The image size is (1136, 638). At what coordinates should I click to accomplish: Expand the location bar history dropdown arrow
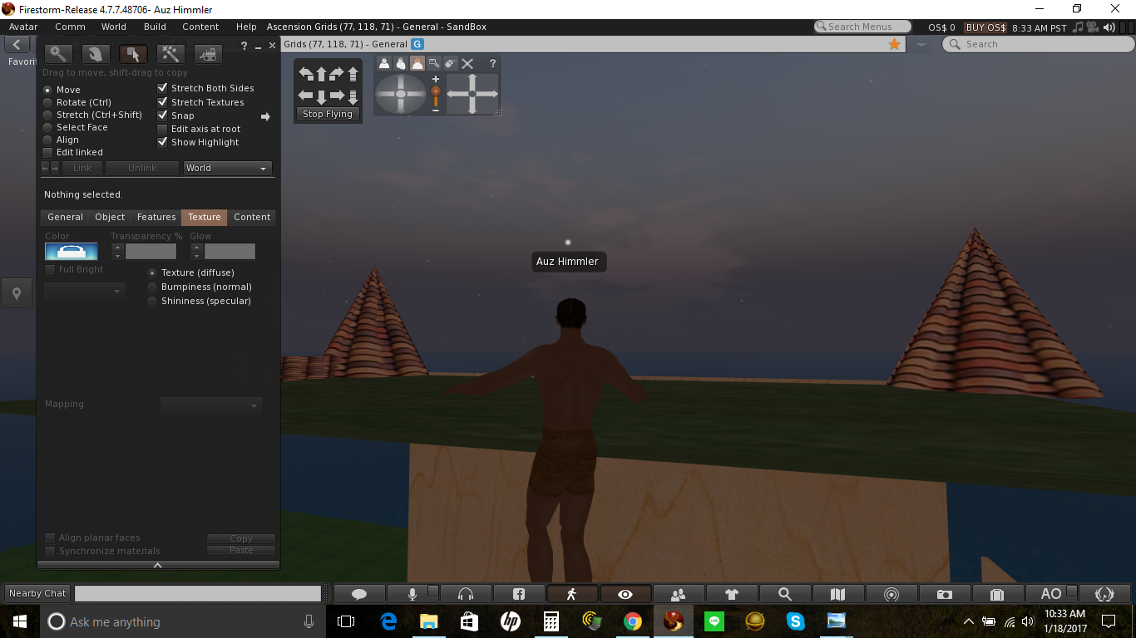(x=921, y=44)
